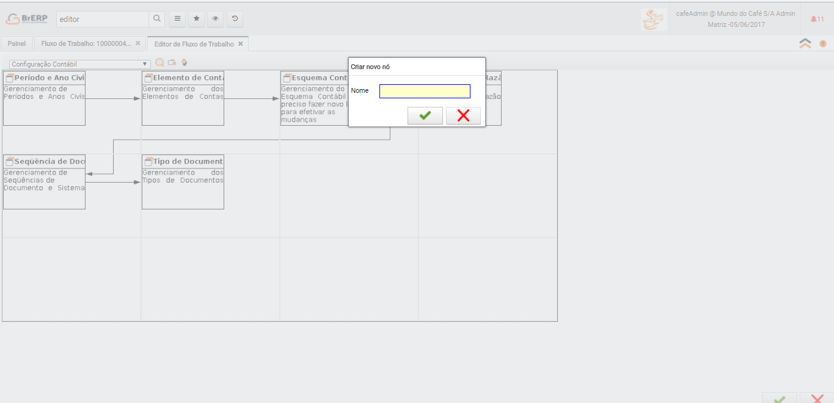Click the cafeAdmin user info link
Viewport: 834px width, 403px height.
pos(736,13)
